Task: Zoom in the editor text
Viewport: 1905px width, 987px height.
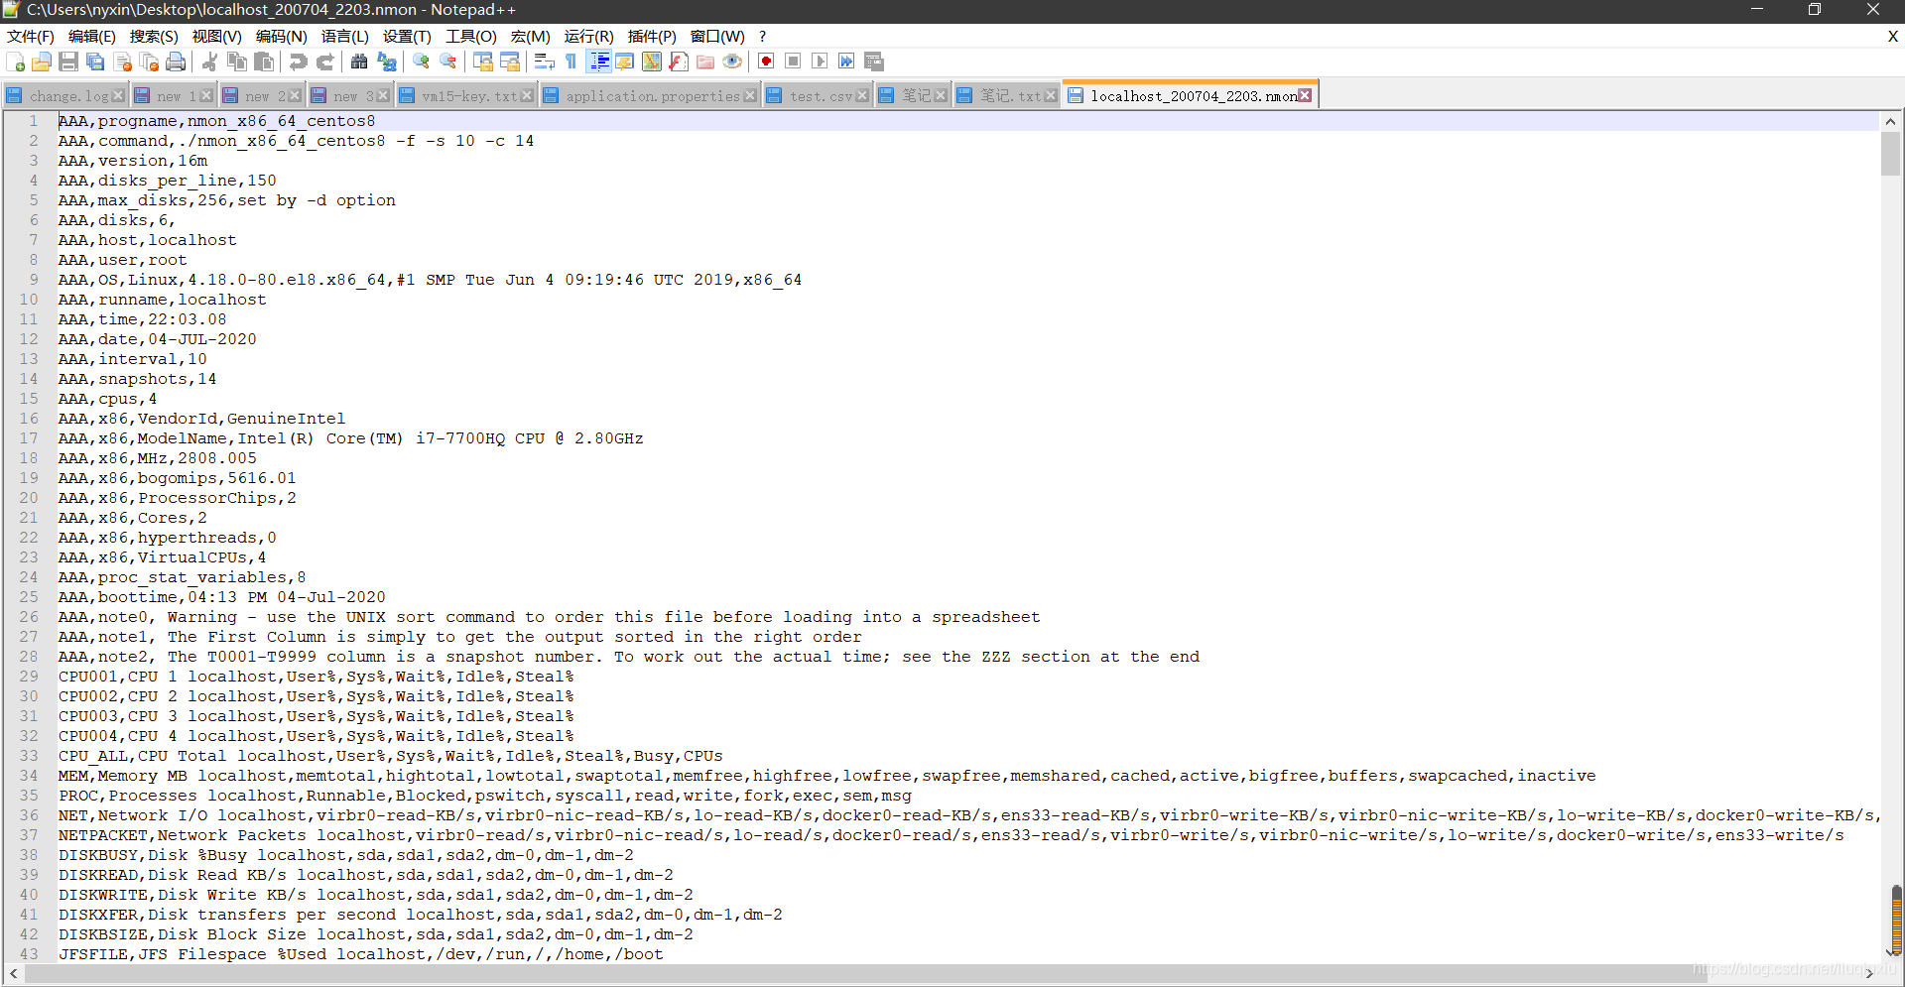Action: 422,62
